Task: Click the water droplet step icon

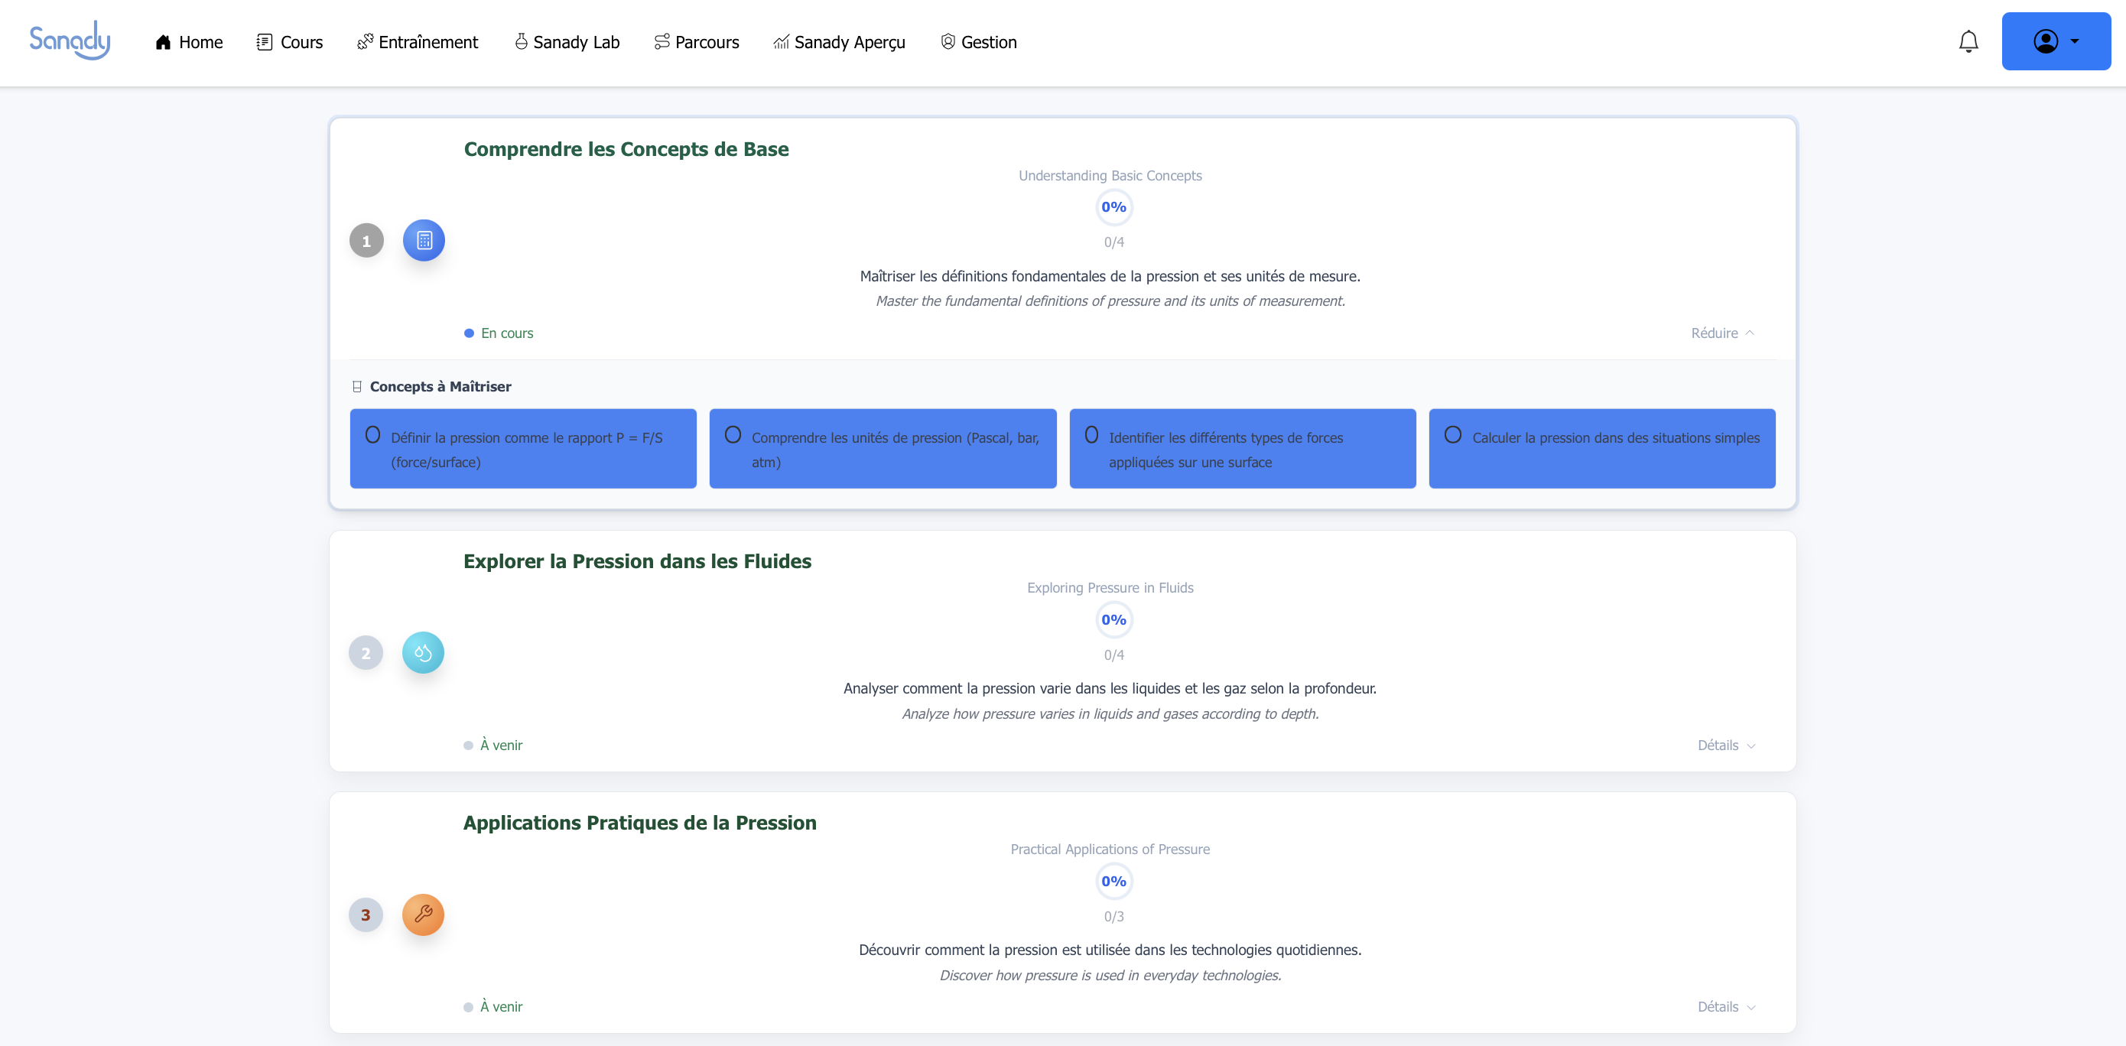Action: pyautogui.click(x=423, y=652)
